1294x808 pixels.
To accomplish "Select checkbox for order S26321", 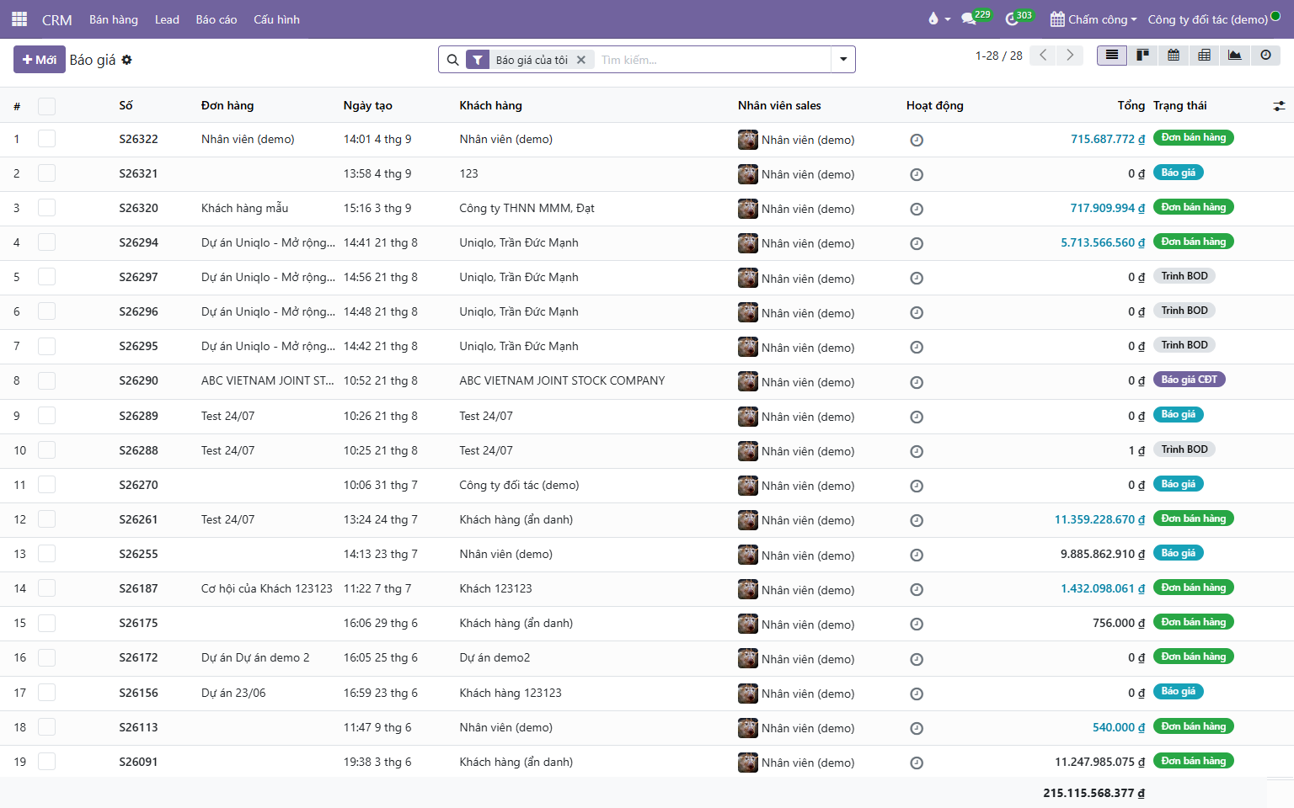I will (47, 173).
